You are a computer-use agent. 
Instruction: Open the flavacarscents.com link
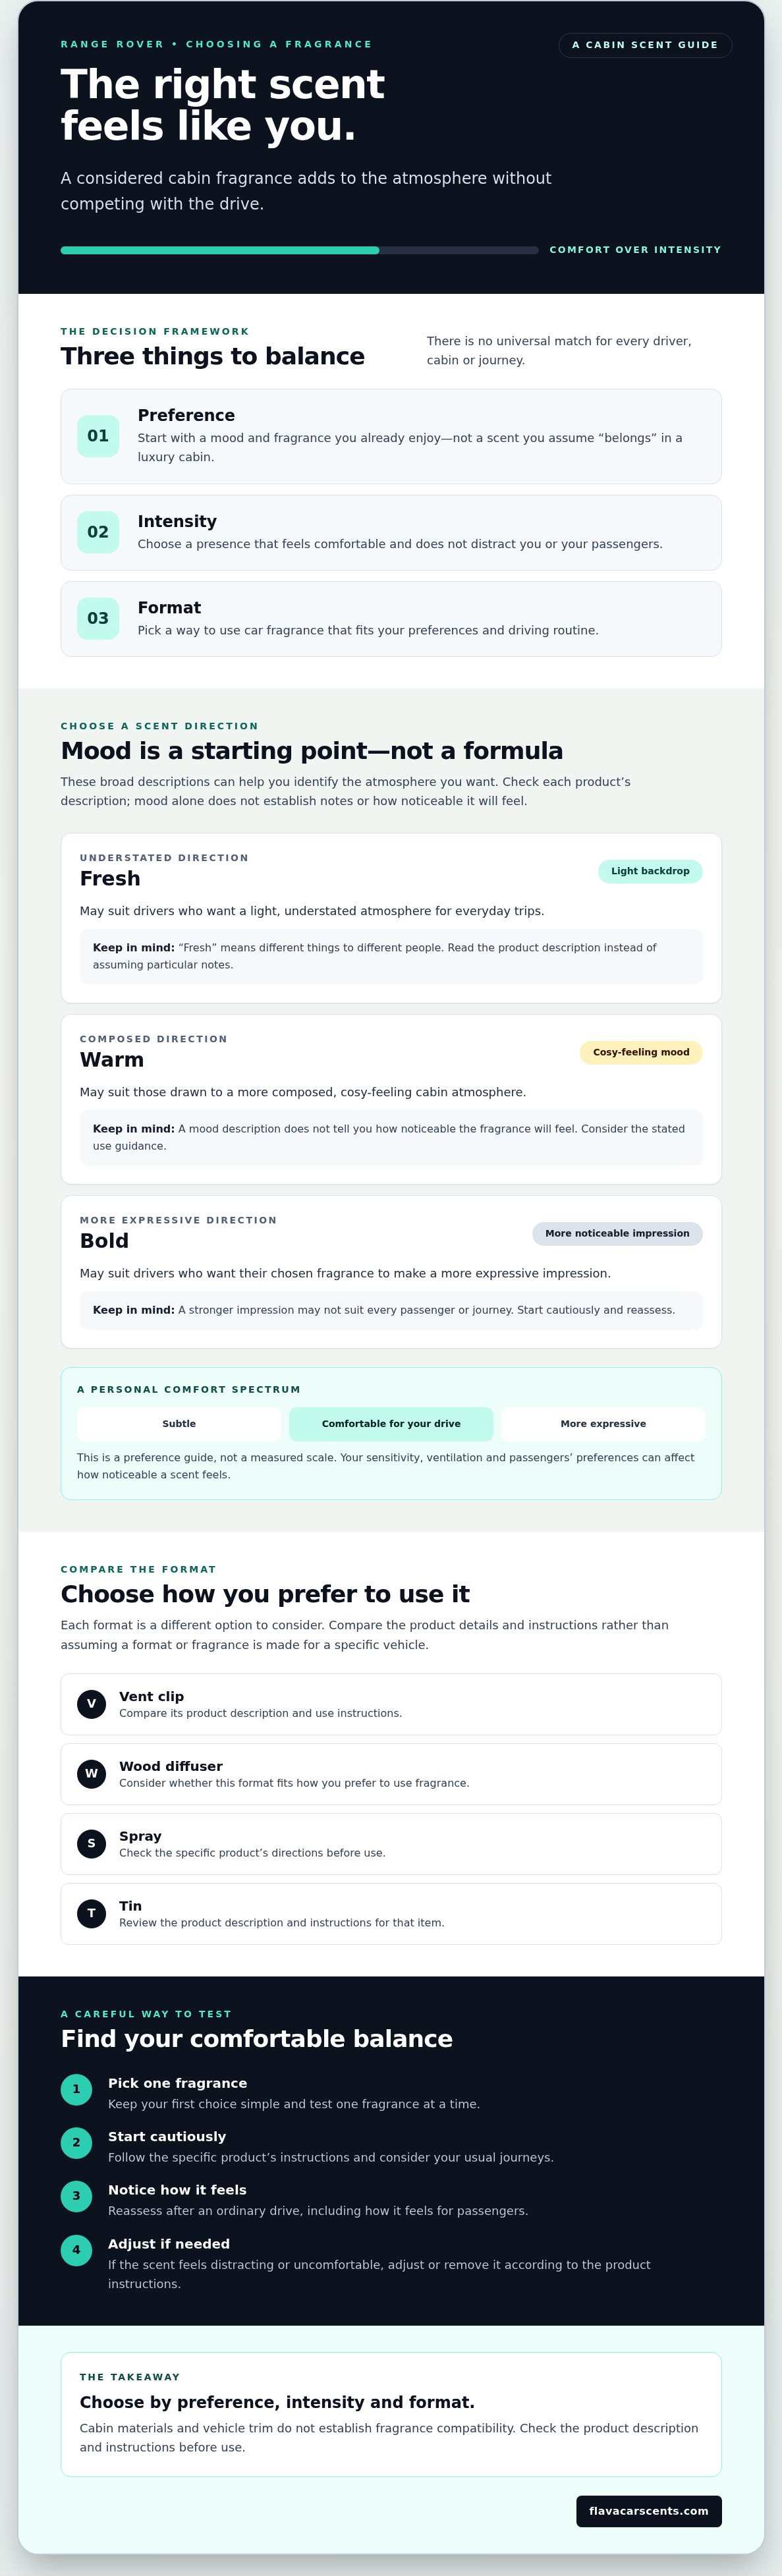coord(649,2511)
